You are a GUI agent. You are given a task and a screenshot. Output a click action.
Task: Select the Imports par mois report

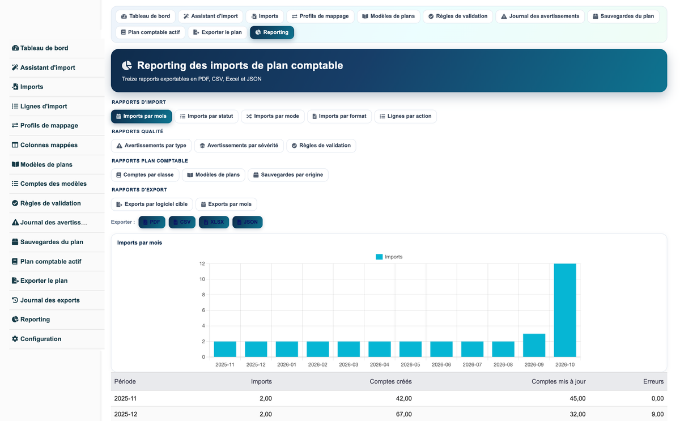click(x=141, y=116)
